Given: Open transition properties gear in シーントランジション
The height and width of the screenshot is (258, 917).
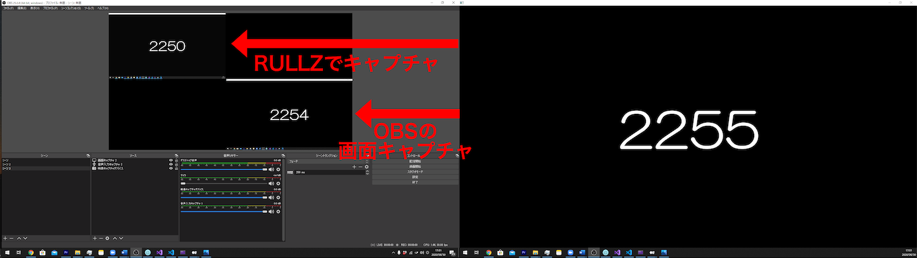Looking at the screenshot, I should [367, 166].
